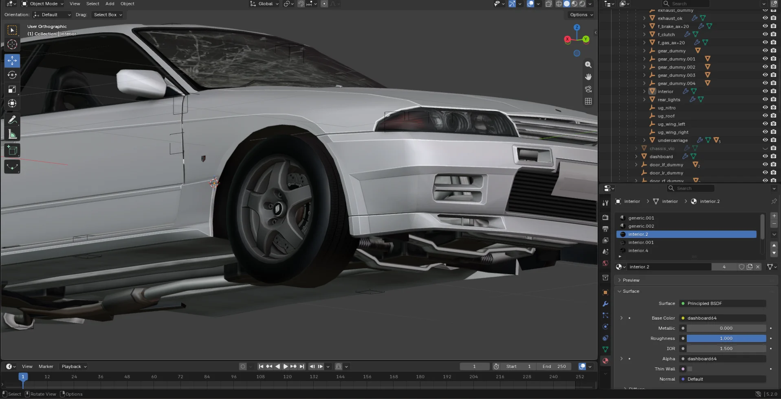Open the Material properties tab
The height and width of the screenshot is (399, 781).
(605, 361)
